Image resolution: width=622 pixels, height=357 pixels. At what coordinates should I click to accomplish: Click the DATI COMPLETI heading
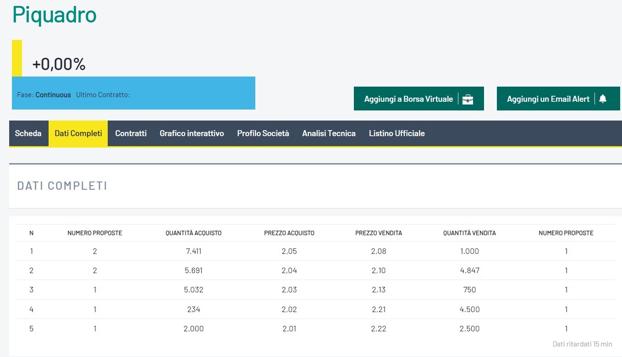click(x=62, y=186)
